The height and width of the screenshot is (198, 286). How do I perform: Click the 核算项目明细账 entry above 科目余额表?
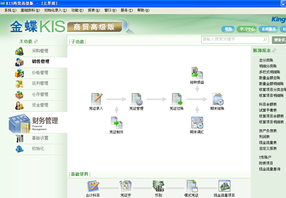tap(271, 96)
